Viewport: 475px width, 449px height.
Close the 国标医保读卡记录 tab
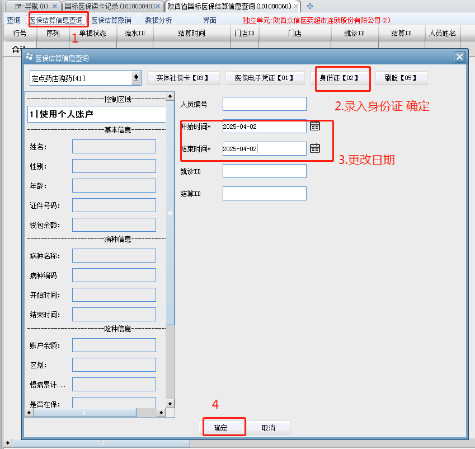[158, 6]
